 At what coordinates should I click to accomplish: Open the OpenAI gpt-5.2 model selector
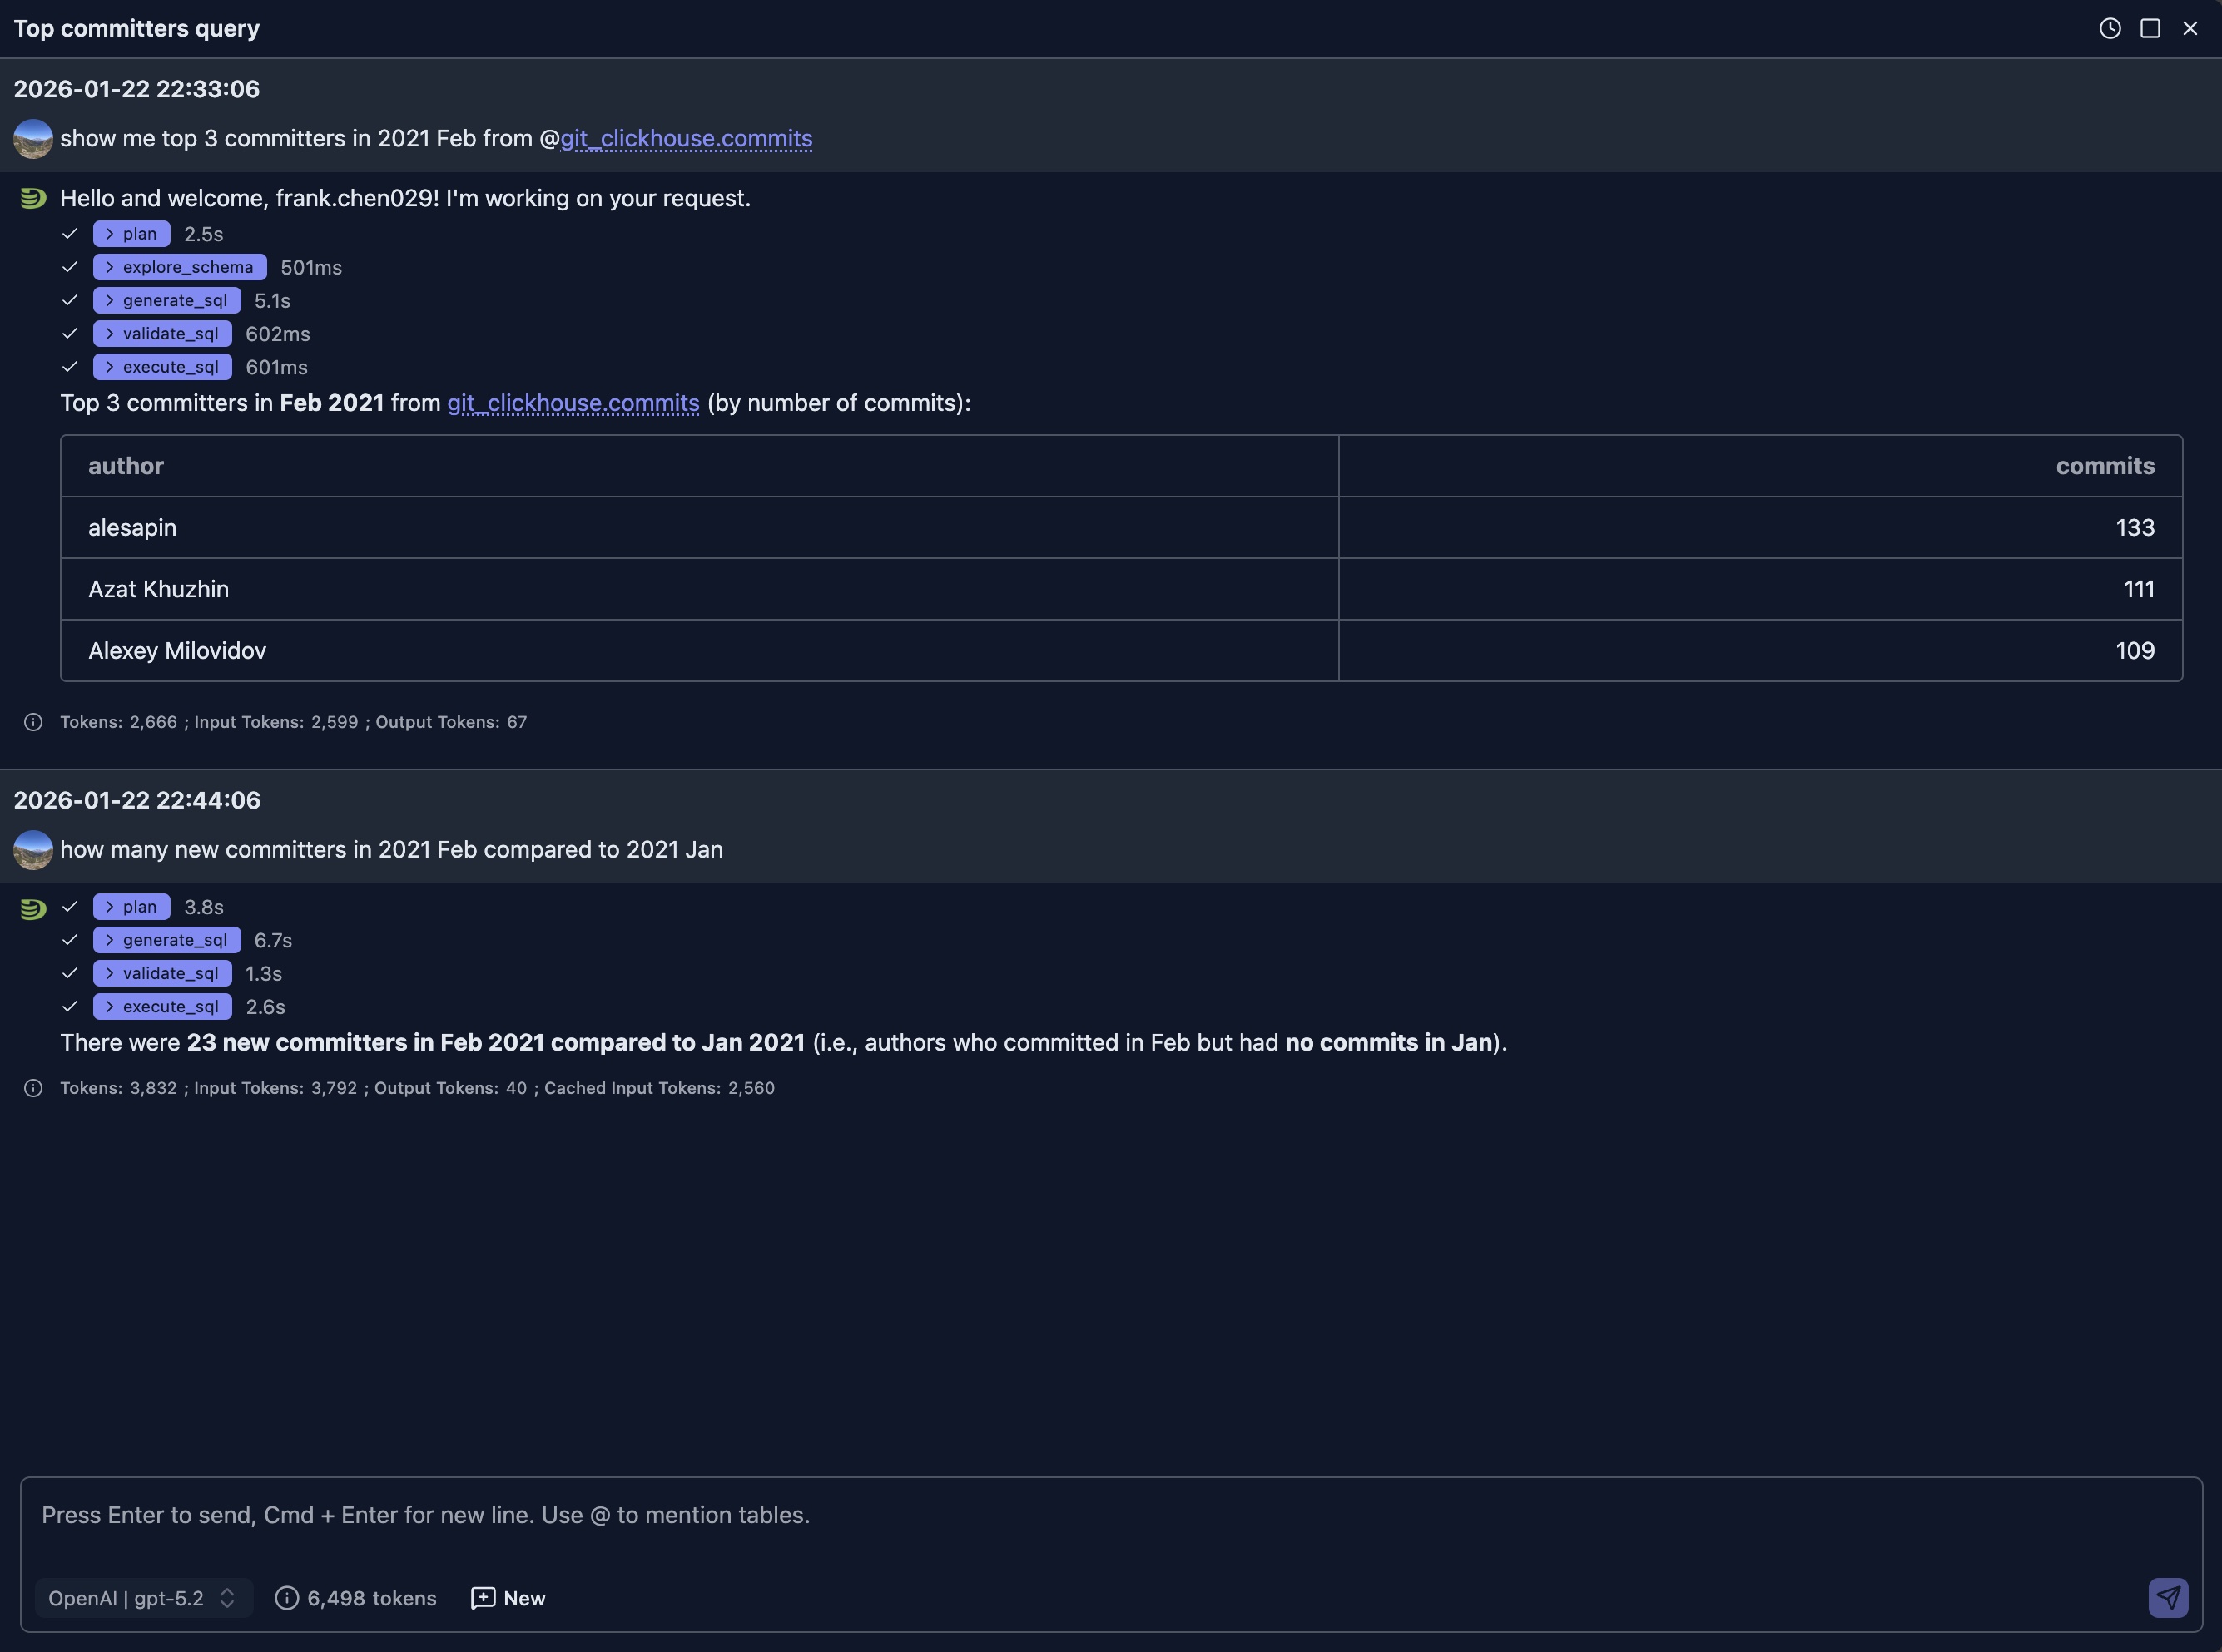click(142, 1597)
